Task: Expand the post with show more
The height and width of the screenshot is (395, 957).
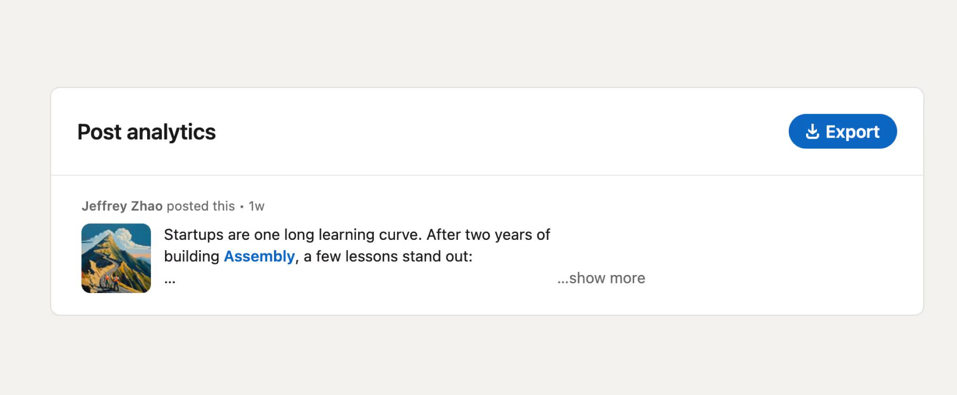Action: [x=601, y=278]
